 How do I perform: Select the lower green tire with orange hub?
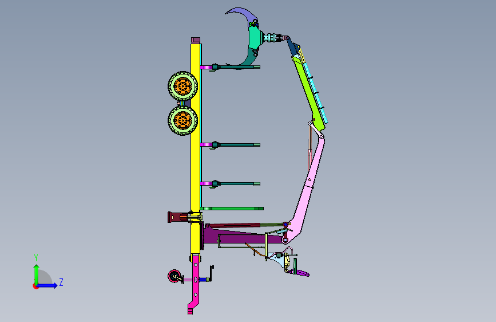coord(182,120)
